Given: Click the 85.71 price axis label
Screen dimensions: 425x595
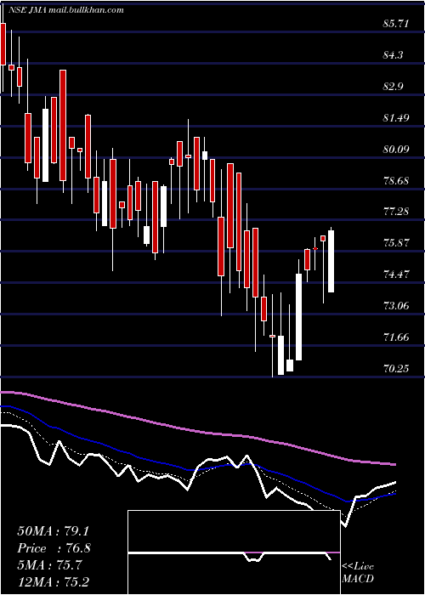Looking at the screenshot, I should click(396, 24).
